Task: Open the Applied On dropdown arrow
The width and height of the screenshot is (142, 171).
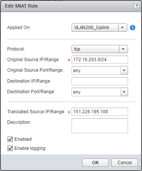Action: coord(123,28)
